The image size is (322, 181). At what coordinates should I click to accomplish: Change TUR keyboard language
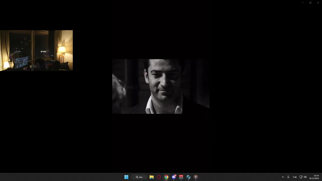pos(295,177)
